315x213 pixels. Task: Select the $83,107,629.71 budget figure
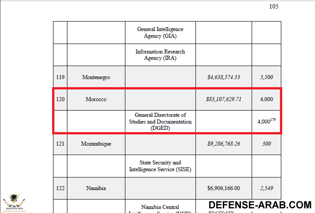(x=224, y=99)
